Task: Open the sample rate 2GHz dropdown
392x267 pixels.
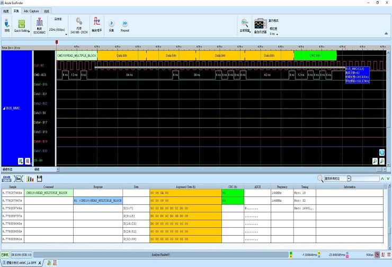Action: [x=58, y=30]
